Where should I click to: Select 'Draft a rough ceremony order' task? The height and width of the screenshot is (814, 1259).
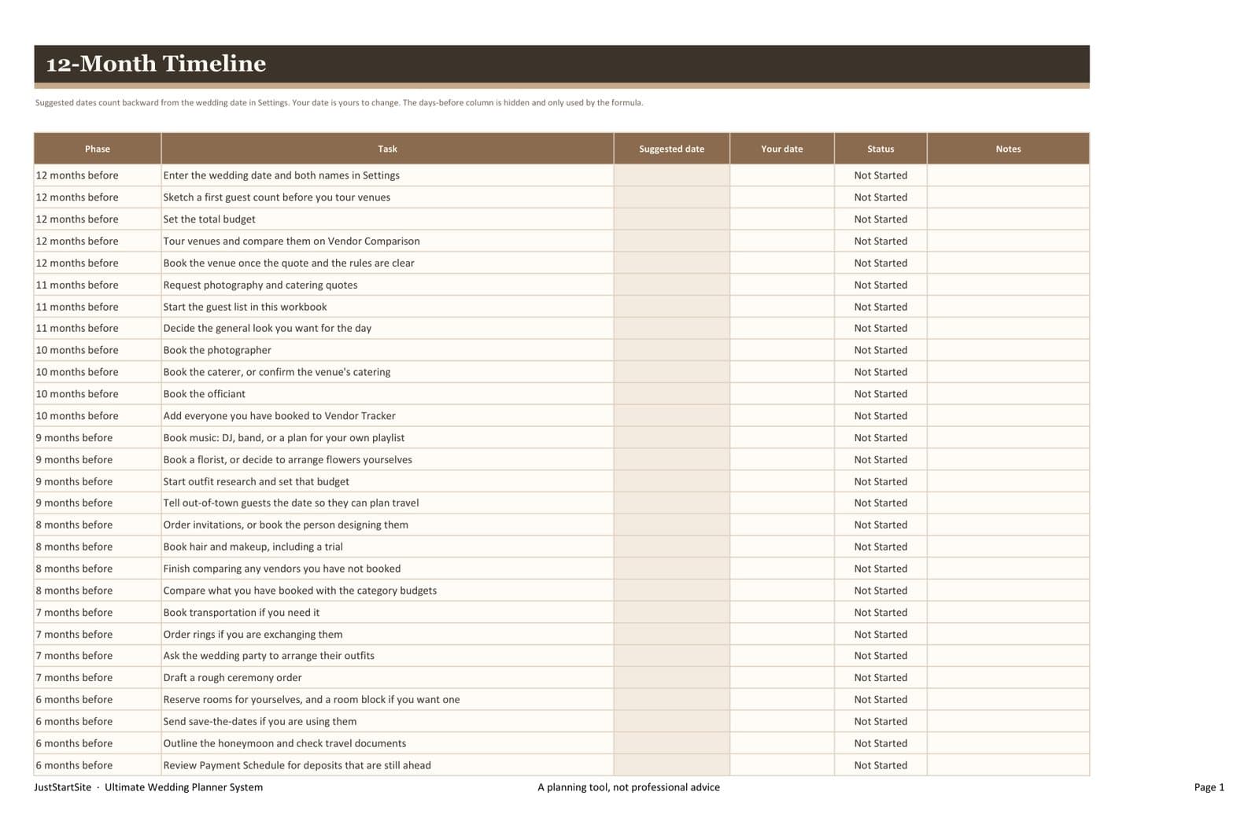coord(387,678)
